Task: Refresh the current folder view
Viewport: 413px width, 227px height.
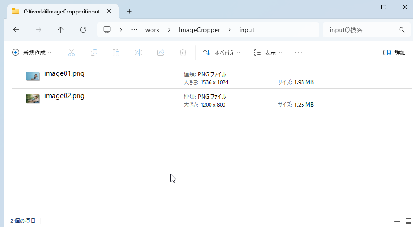Action: tap(83, 30)
